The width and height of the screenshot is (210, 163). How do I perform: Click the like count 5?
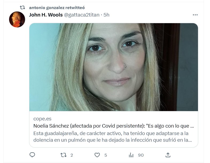(106, 155)
